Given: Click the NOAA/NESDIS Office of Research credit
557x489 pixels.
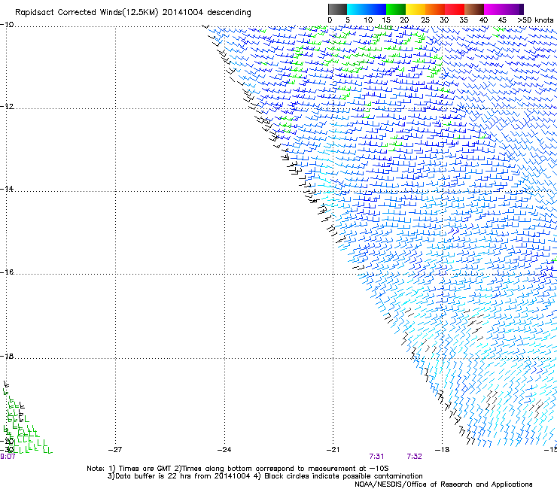Looking at the screenshot, I should coord(443,484).
